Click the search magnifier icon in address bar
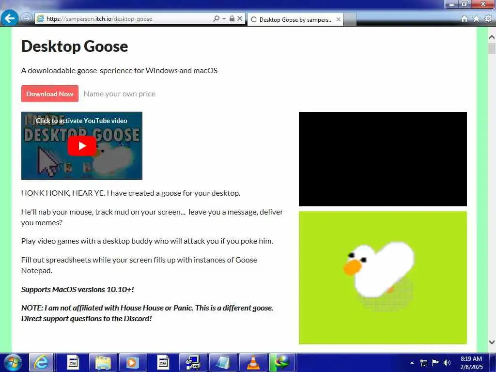This screenshot has width=496, height=372. (216, 19)
